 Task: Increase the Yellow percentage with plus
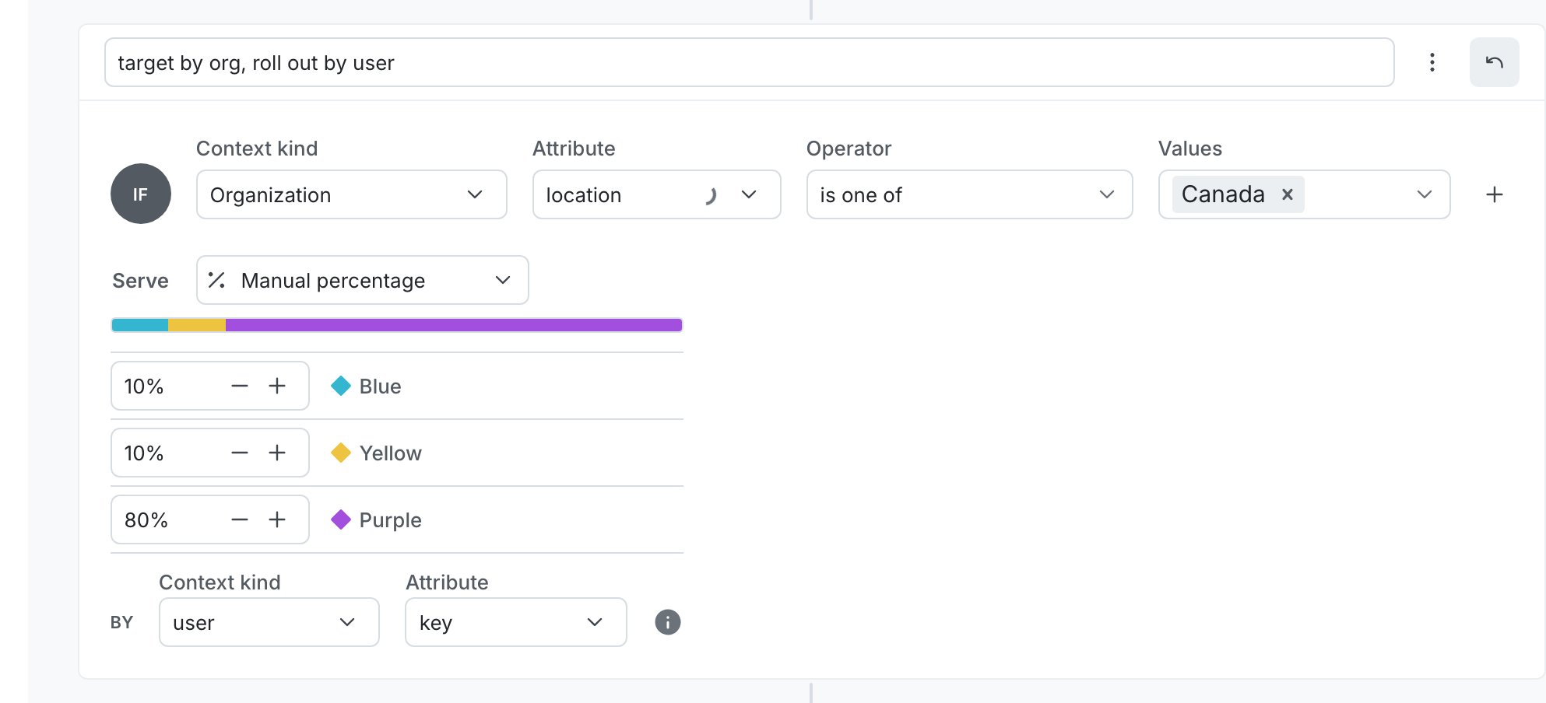pos(277,453)
